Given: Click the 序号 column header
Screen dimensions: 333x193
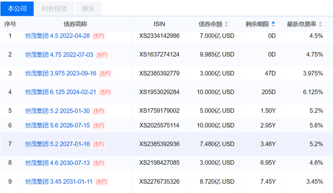Looking at the screenshot, I should point(10,24).
